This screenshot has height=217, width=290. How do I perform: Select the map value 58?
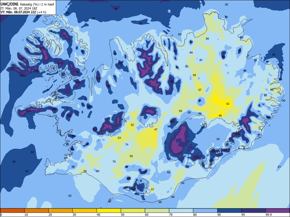pyautogui.click(x=180, y=111)
